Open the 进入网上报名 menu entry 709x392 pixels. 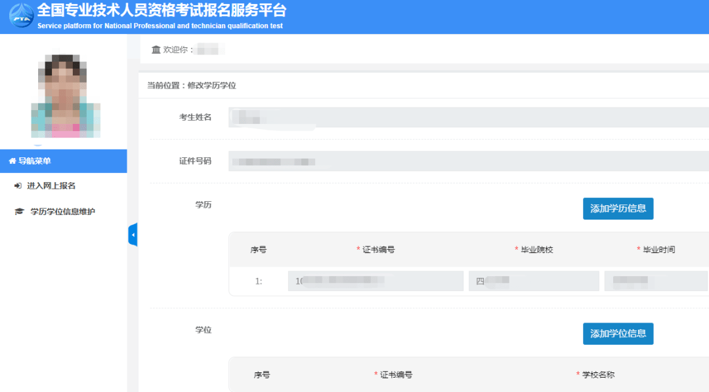[53, 186]
